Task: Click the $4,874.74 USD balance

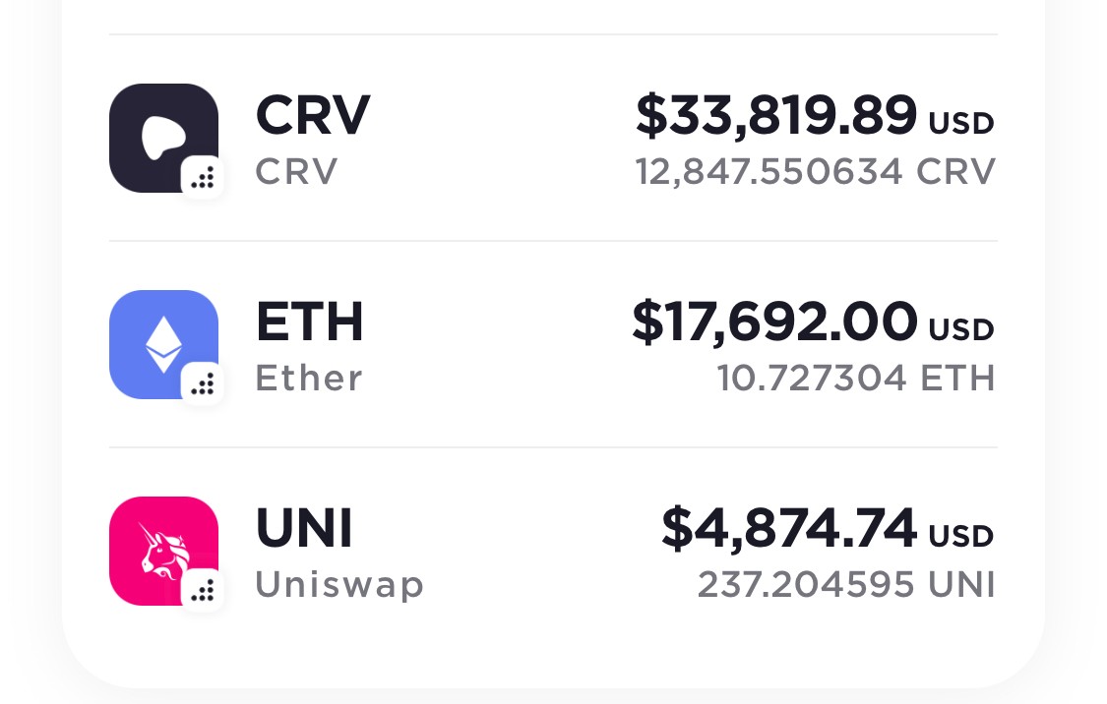Action: pos(829,528)
